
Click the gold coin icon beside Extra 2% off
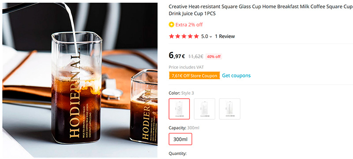(171, 25)
